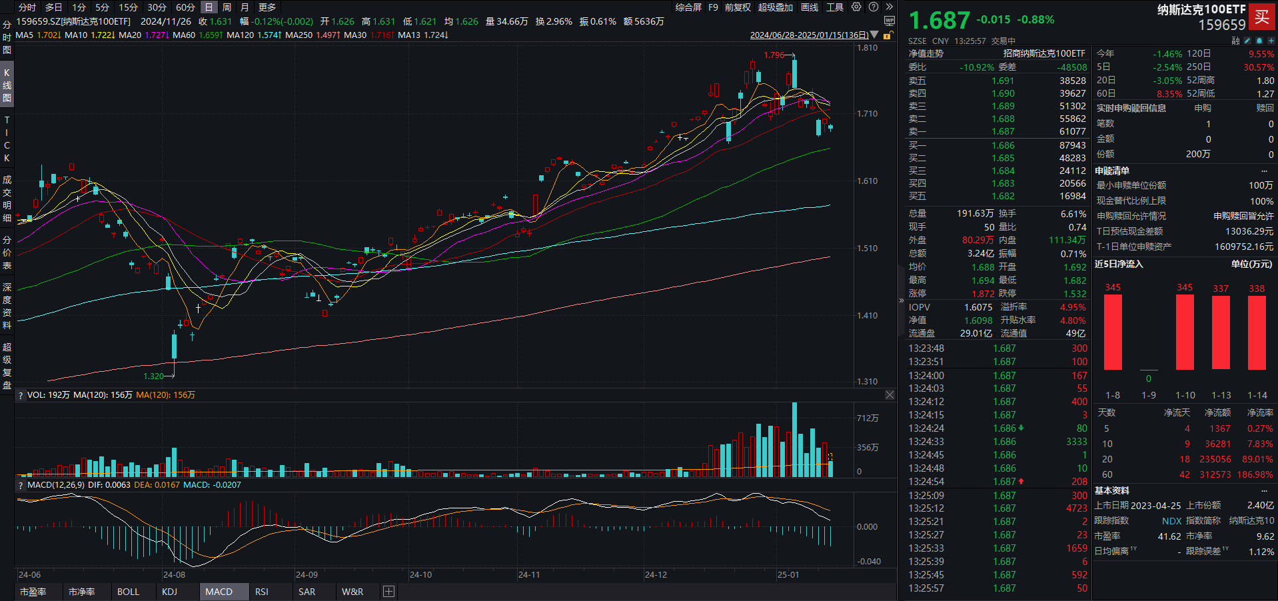This screenshot has width=1278, height=601.
Task: Select the 周 weekly period tab
Action: pos(227,7)
